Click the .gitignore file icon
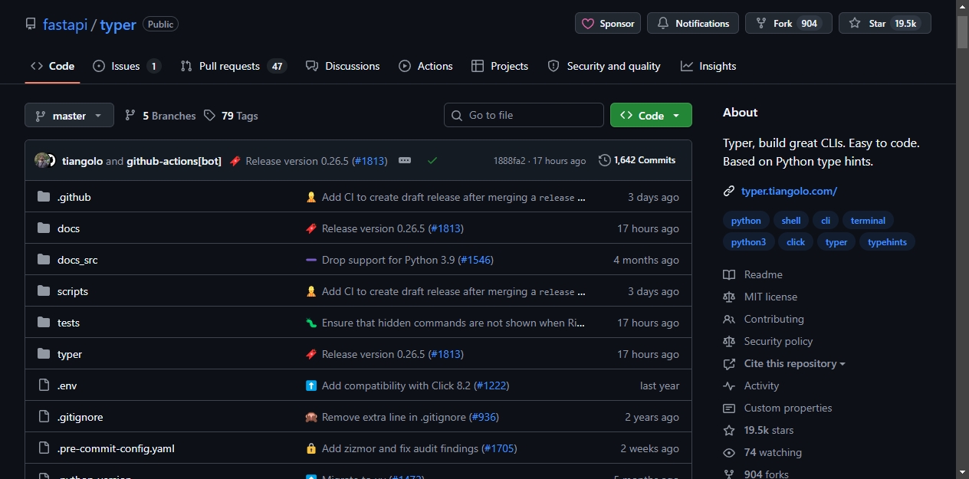Screen dimensions: 969x479 tap(44, 417)
